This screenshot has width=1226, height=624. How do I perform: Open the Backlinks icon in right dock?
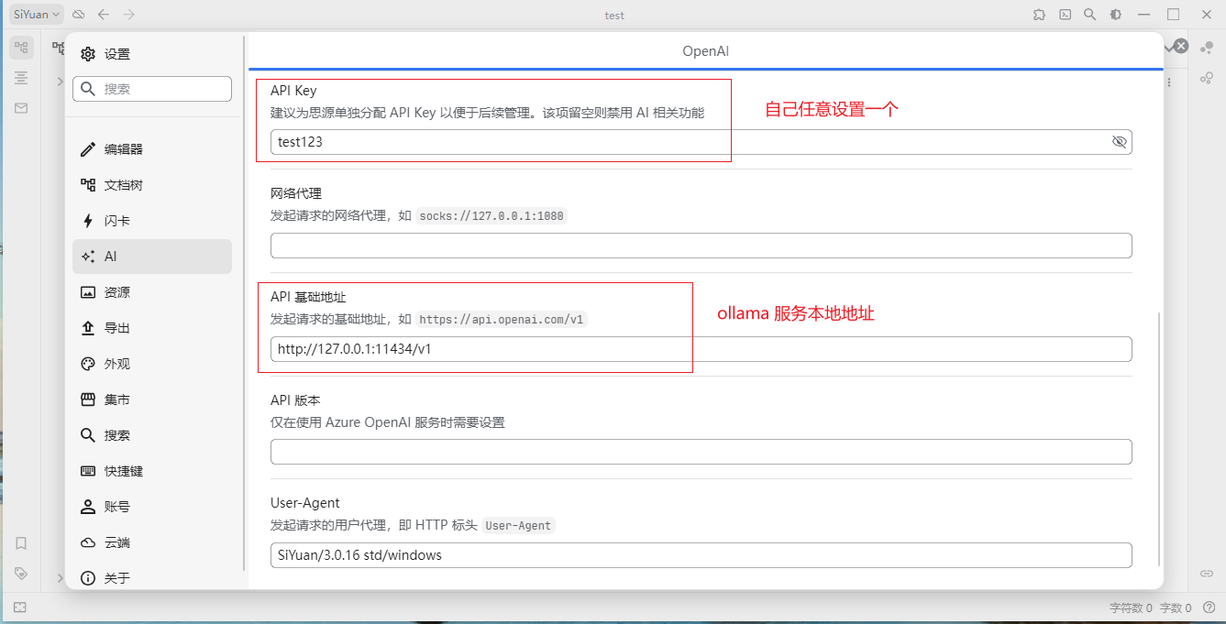click(1207, 574)
